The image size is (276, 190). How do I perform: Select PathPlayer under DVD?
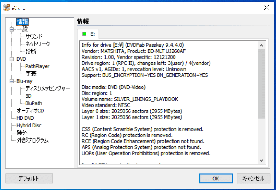[x=37, y=66]
